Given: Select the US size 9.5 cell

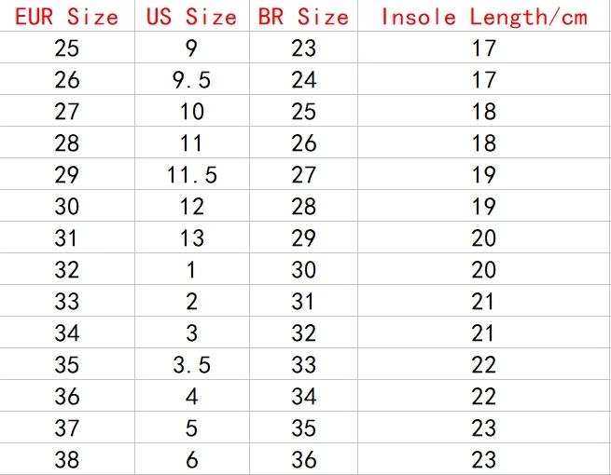Looking at the screenshot, I should click(x=192, y=79).
